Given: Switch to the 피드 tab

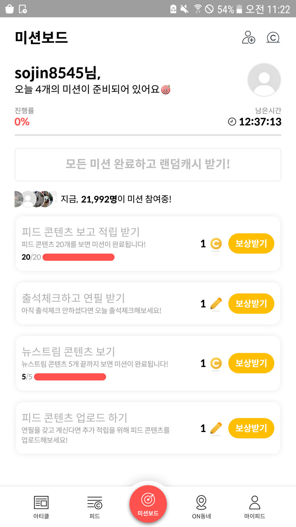Looking at the screenshot, I should pyautogui.click(x=95, y=507).
